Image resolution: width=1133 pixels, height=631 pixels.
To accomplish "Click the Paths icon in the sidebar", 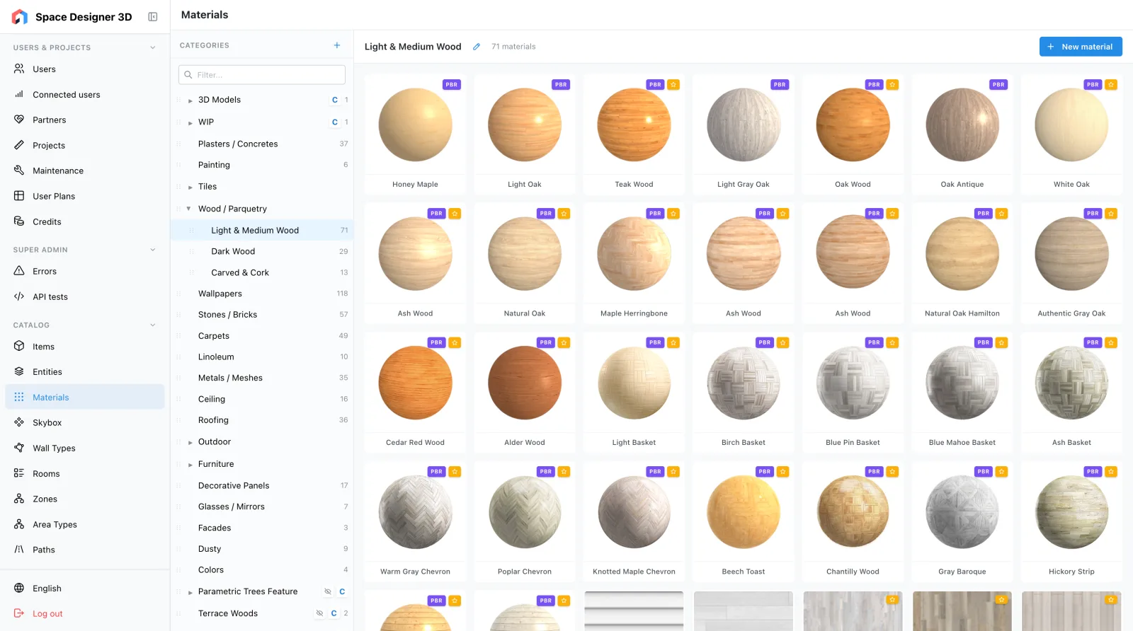I will tap(19, 550).
